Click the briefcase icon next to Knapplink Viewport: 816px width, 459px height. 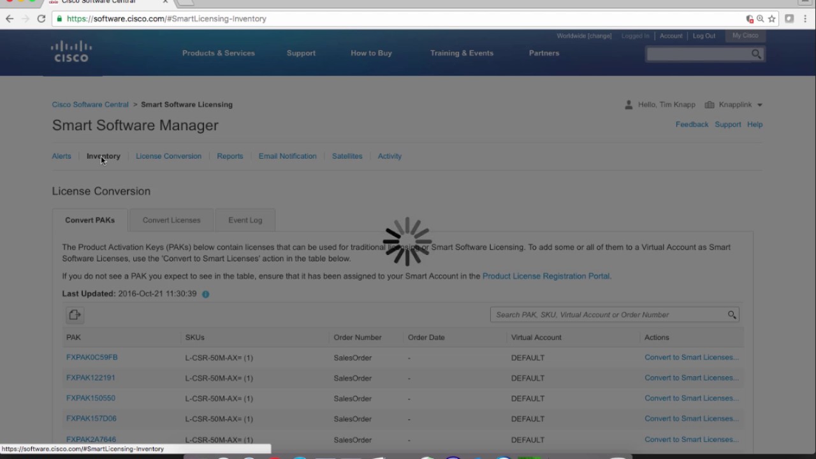pyautogui.click(x=709, y=105)
